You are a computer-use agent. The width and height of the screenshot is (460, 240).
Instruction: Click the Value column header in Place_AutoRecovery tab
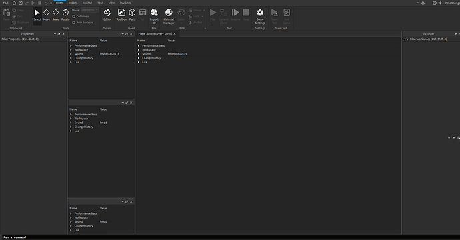(x=171, y=41)
